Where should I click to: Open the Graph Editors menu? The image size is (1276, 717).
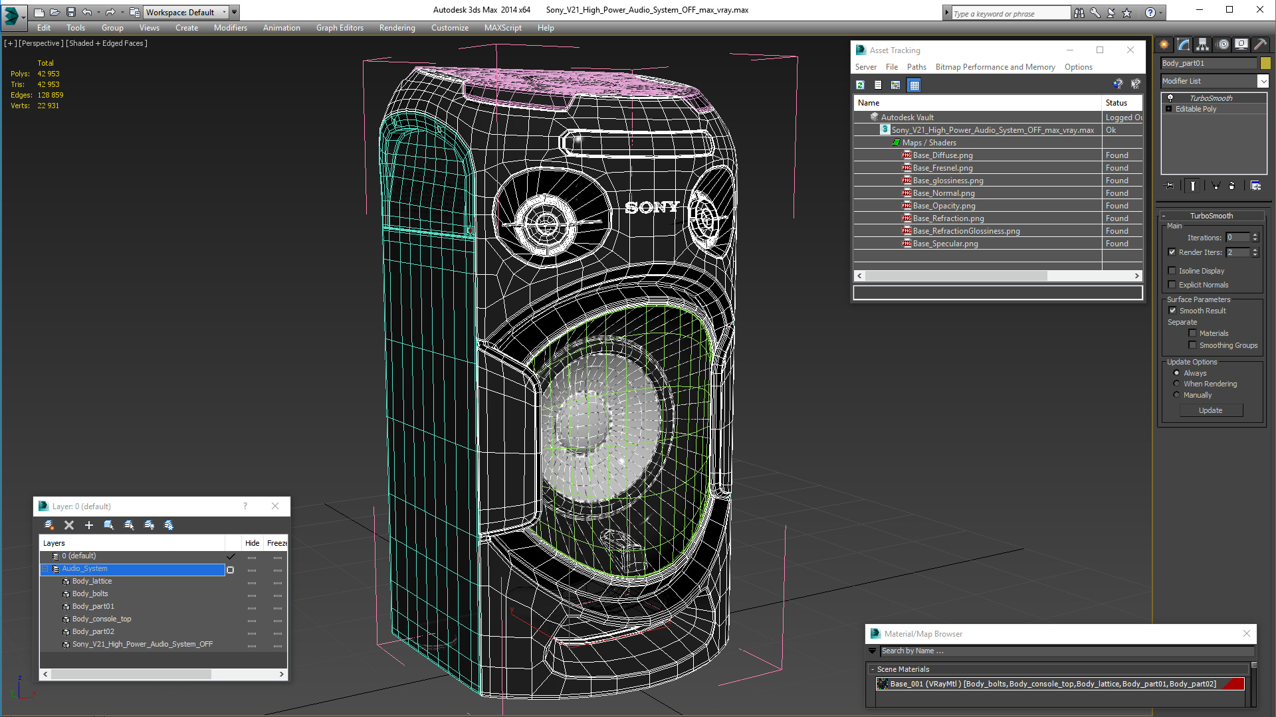coord(340,28)
